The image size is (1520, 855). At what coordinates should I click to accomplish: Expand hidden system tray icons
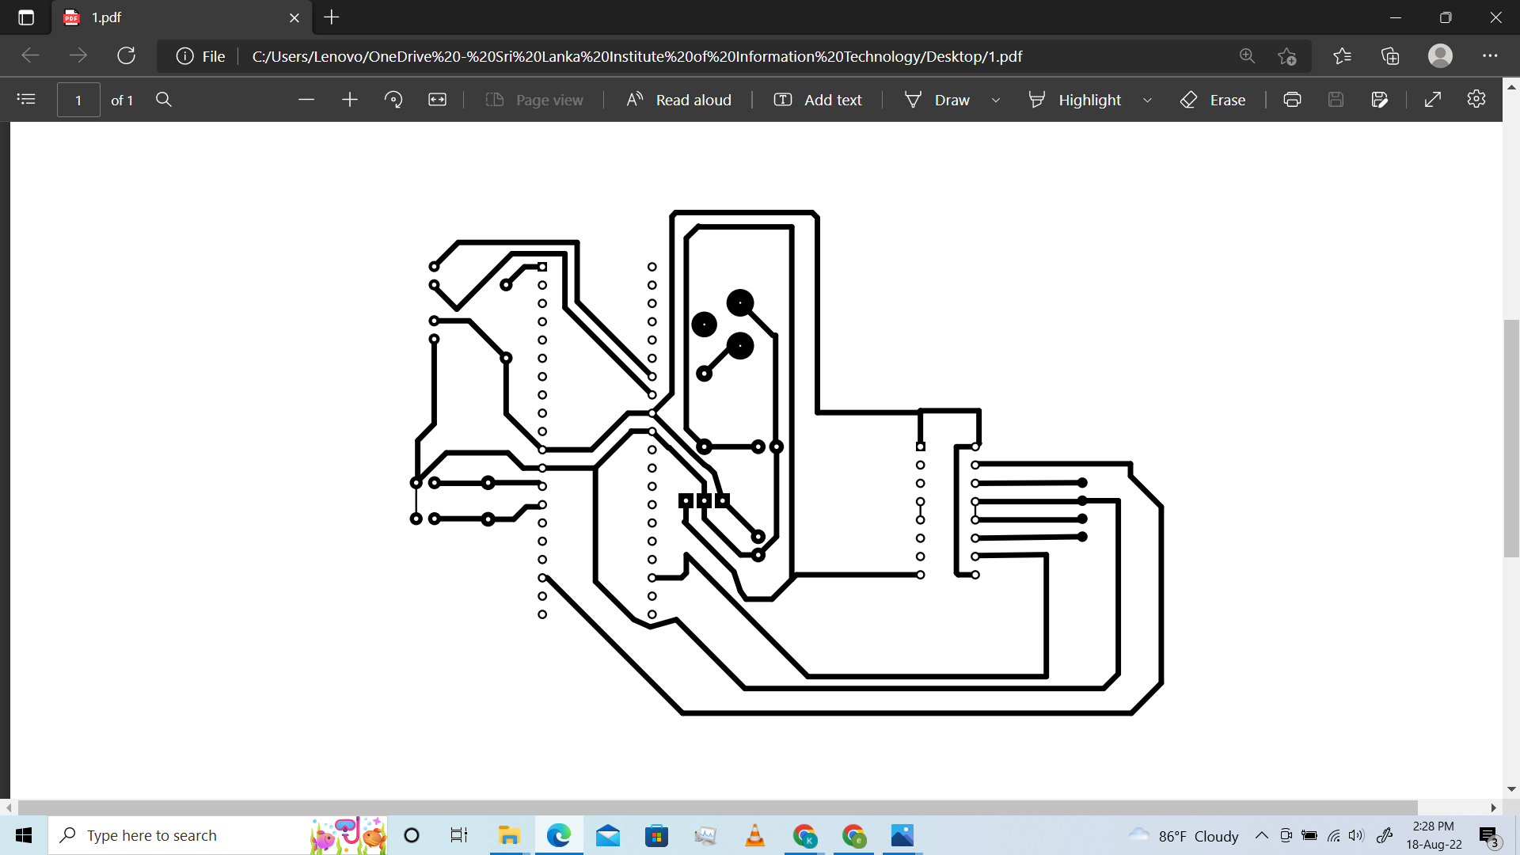point(1263,835)
